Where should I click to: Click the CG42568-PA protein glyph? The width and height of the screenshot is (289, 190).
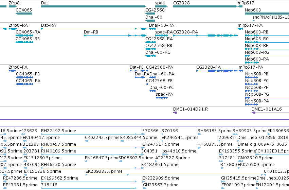pos(147,71)
